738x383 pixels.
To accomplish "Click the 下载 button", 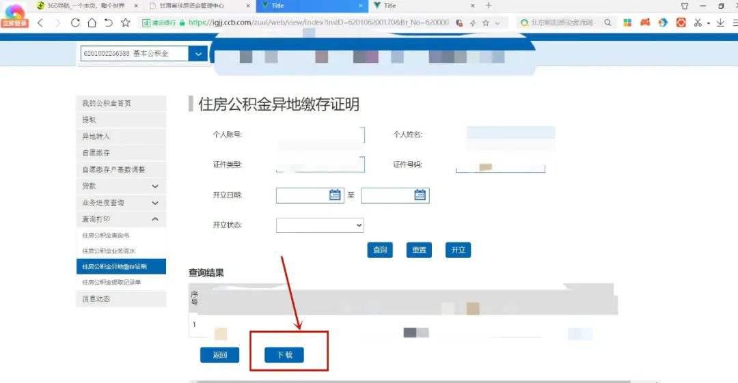I will point(284,355).
